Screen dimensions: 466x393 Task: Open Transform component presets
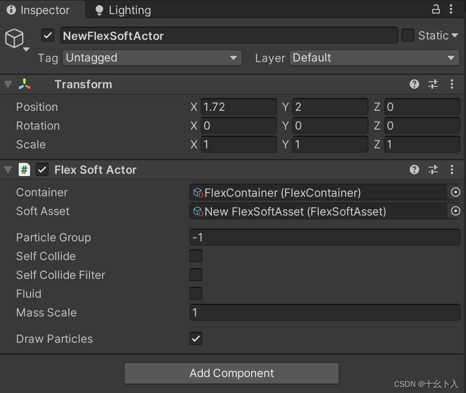coord(433,84)
